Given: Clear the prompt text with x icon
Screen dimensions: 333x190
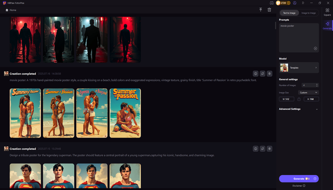Looking at the screenshot, I should point(315,48).
